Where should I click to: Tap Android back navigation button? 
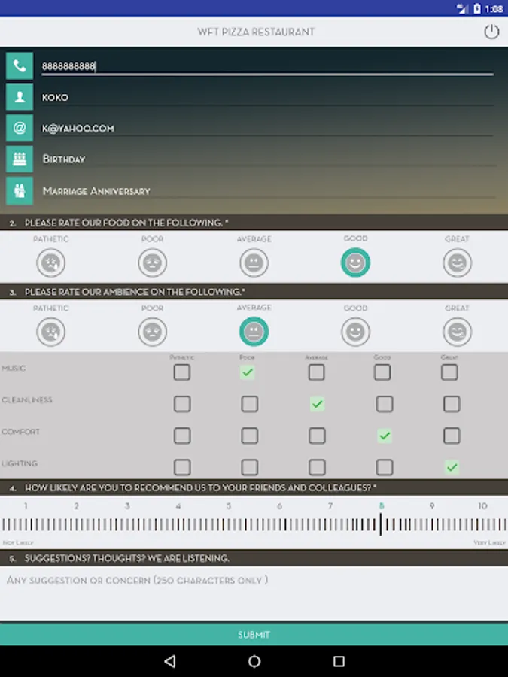tap(170, 661)
